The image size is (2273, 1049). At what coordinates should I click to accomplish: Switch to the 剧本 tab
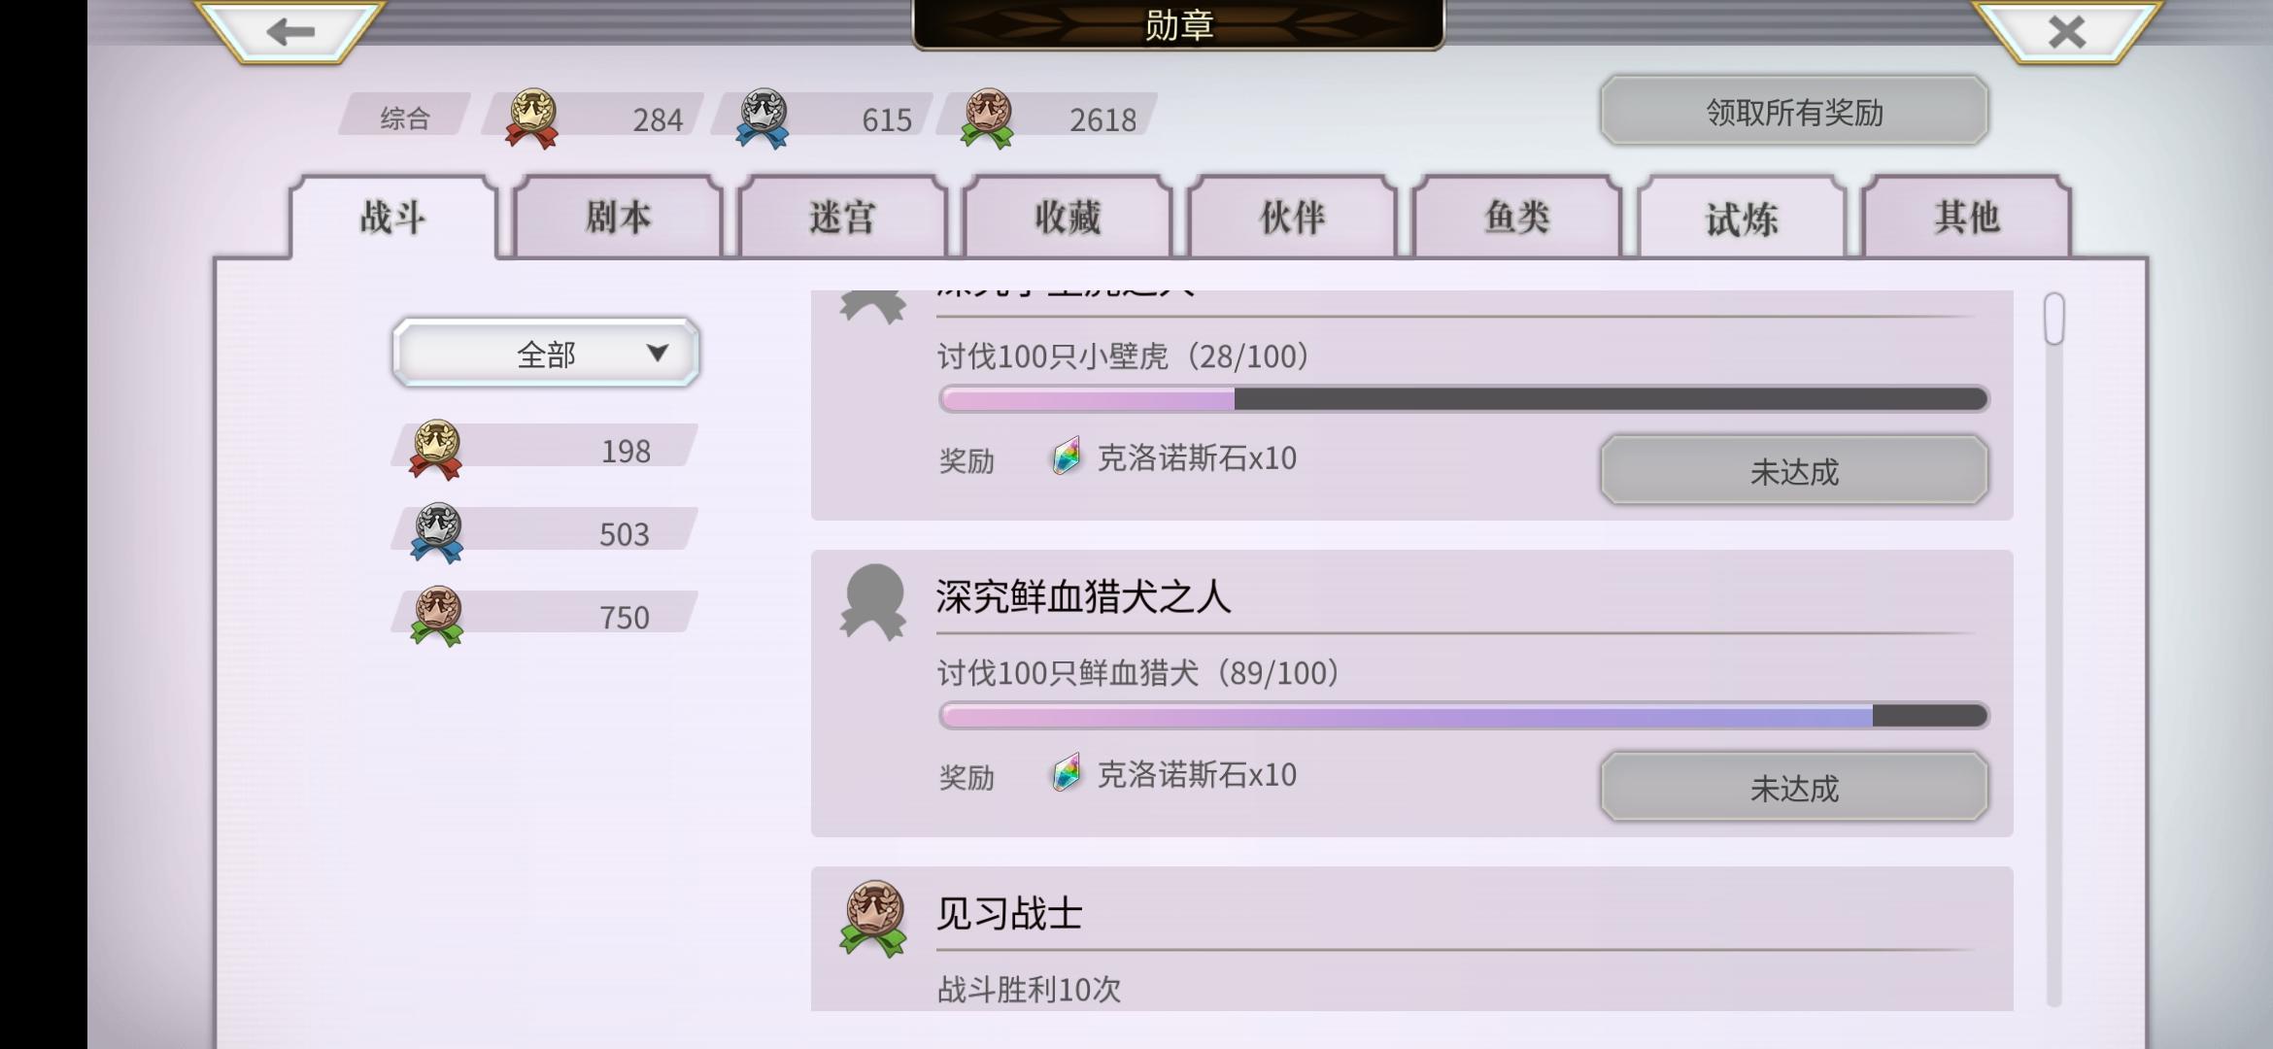click(618, 217)
